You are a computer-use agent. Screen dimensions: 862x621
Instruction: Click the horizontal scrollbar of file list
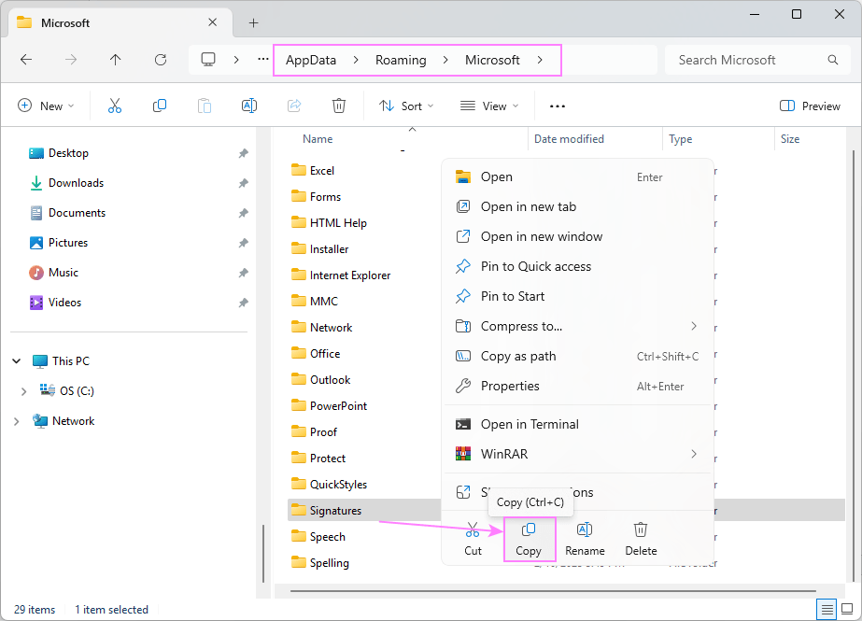point(553,591)
